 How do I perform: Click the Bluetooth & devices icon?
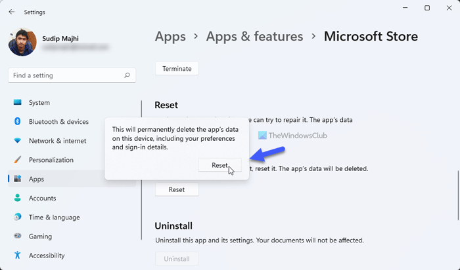coord(17,122)
